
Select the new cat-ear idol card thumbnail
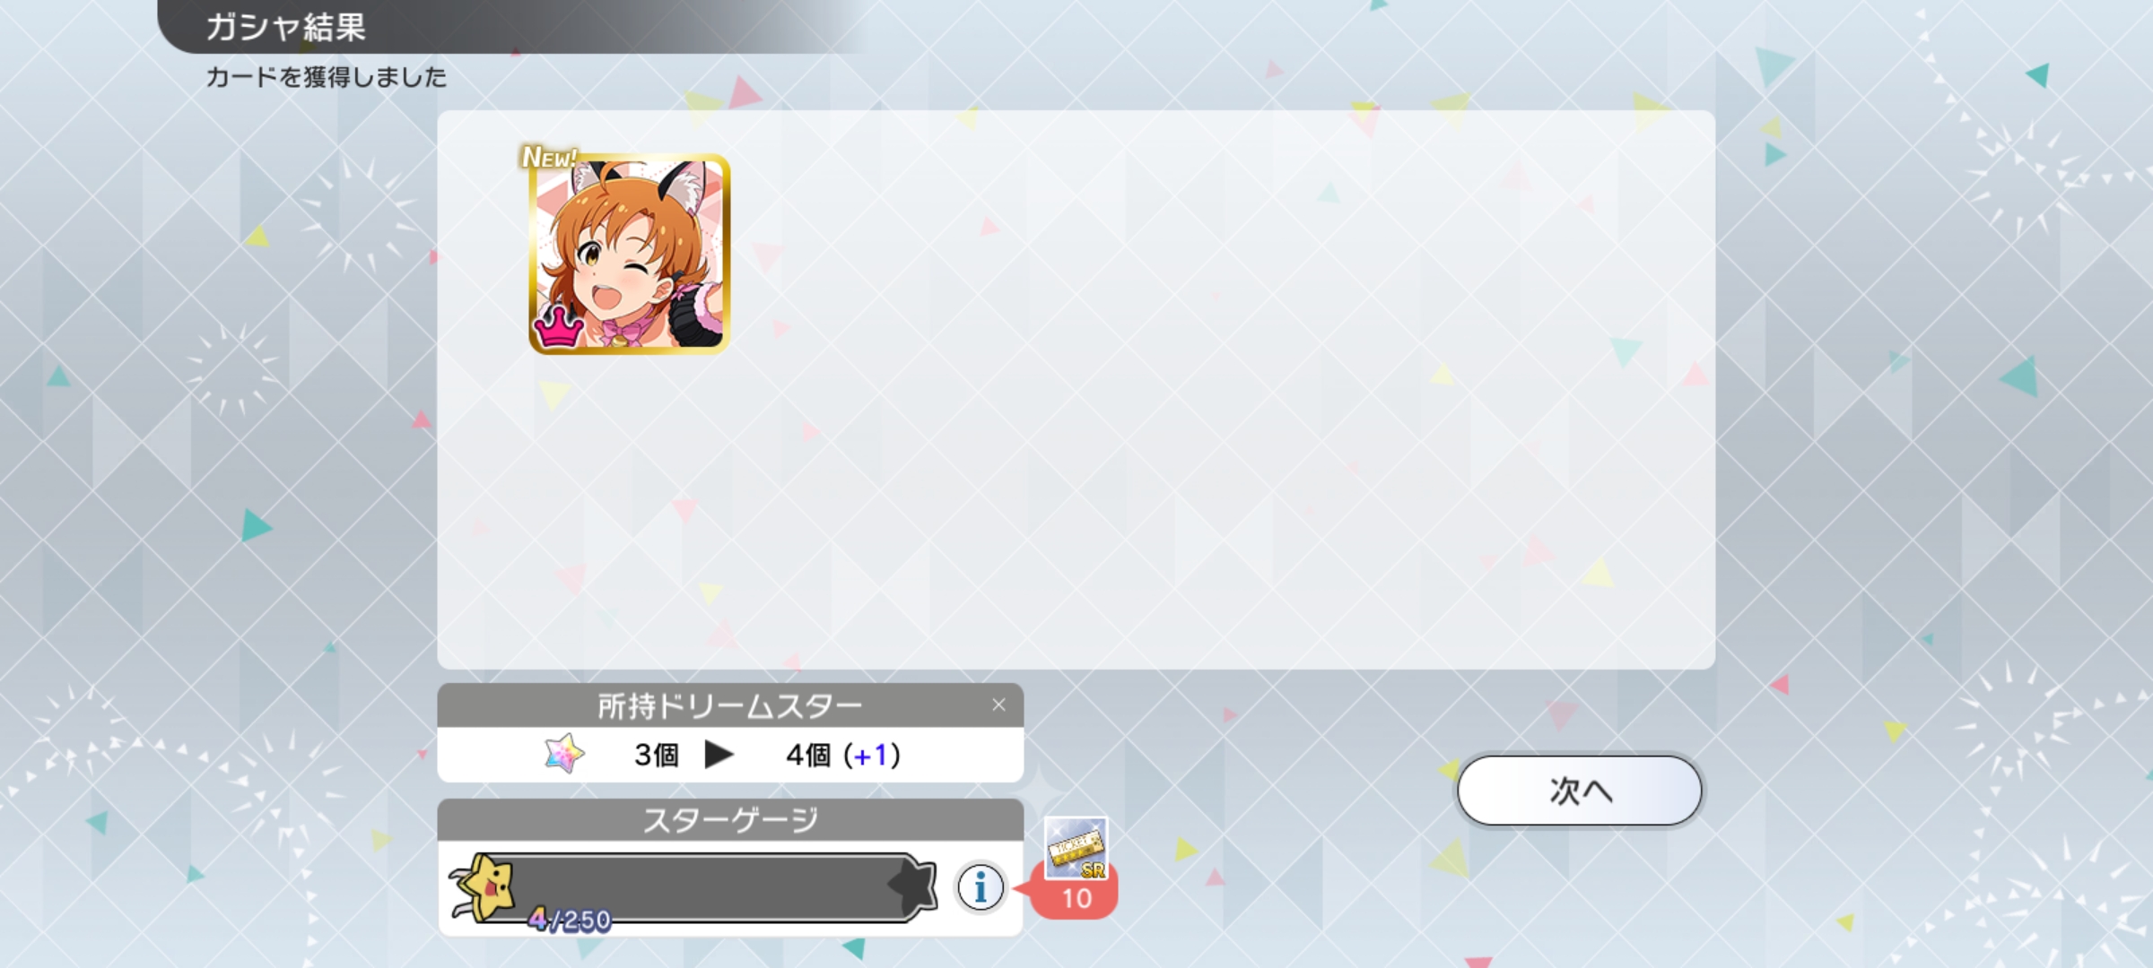pyautogui.click(x=629, y=254)
